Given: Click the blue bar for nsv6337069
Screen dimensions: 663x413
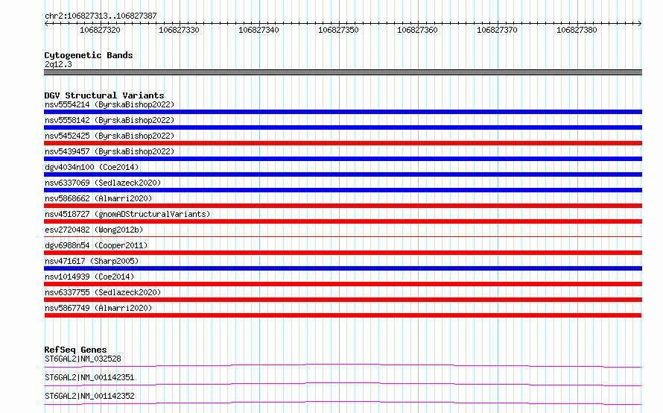Looking at the screenshot, I should [343, 190].
